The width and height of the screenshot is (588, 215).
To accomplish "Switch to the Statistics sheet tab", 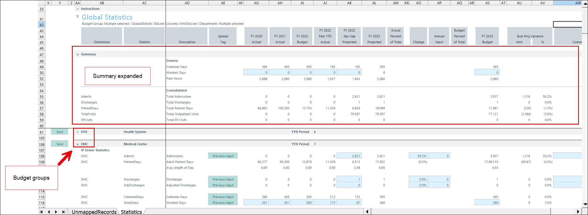I will click(x=131, y=212).
